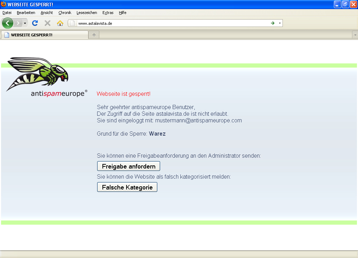This screenshot has height=258, width=358.
Task: Reload the page with the refresh icon
Action: 35,23
